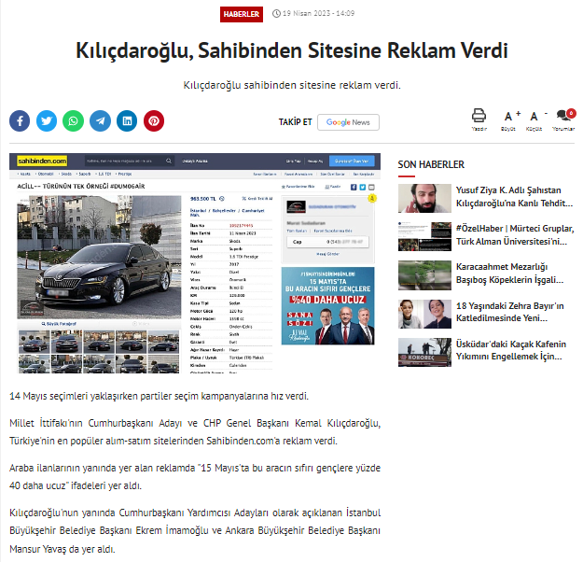Pin article on Pinterest
Image resolution: width=583 pixels, height=562 pixels.
(154, 121)
